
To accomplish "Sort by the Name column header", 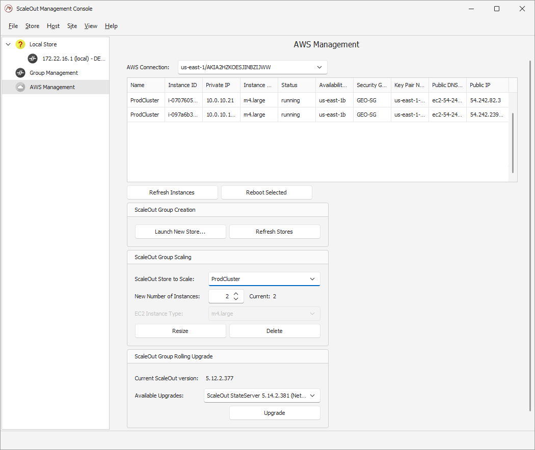I will pyautogui.click(x=146, y=85).
